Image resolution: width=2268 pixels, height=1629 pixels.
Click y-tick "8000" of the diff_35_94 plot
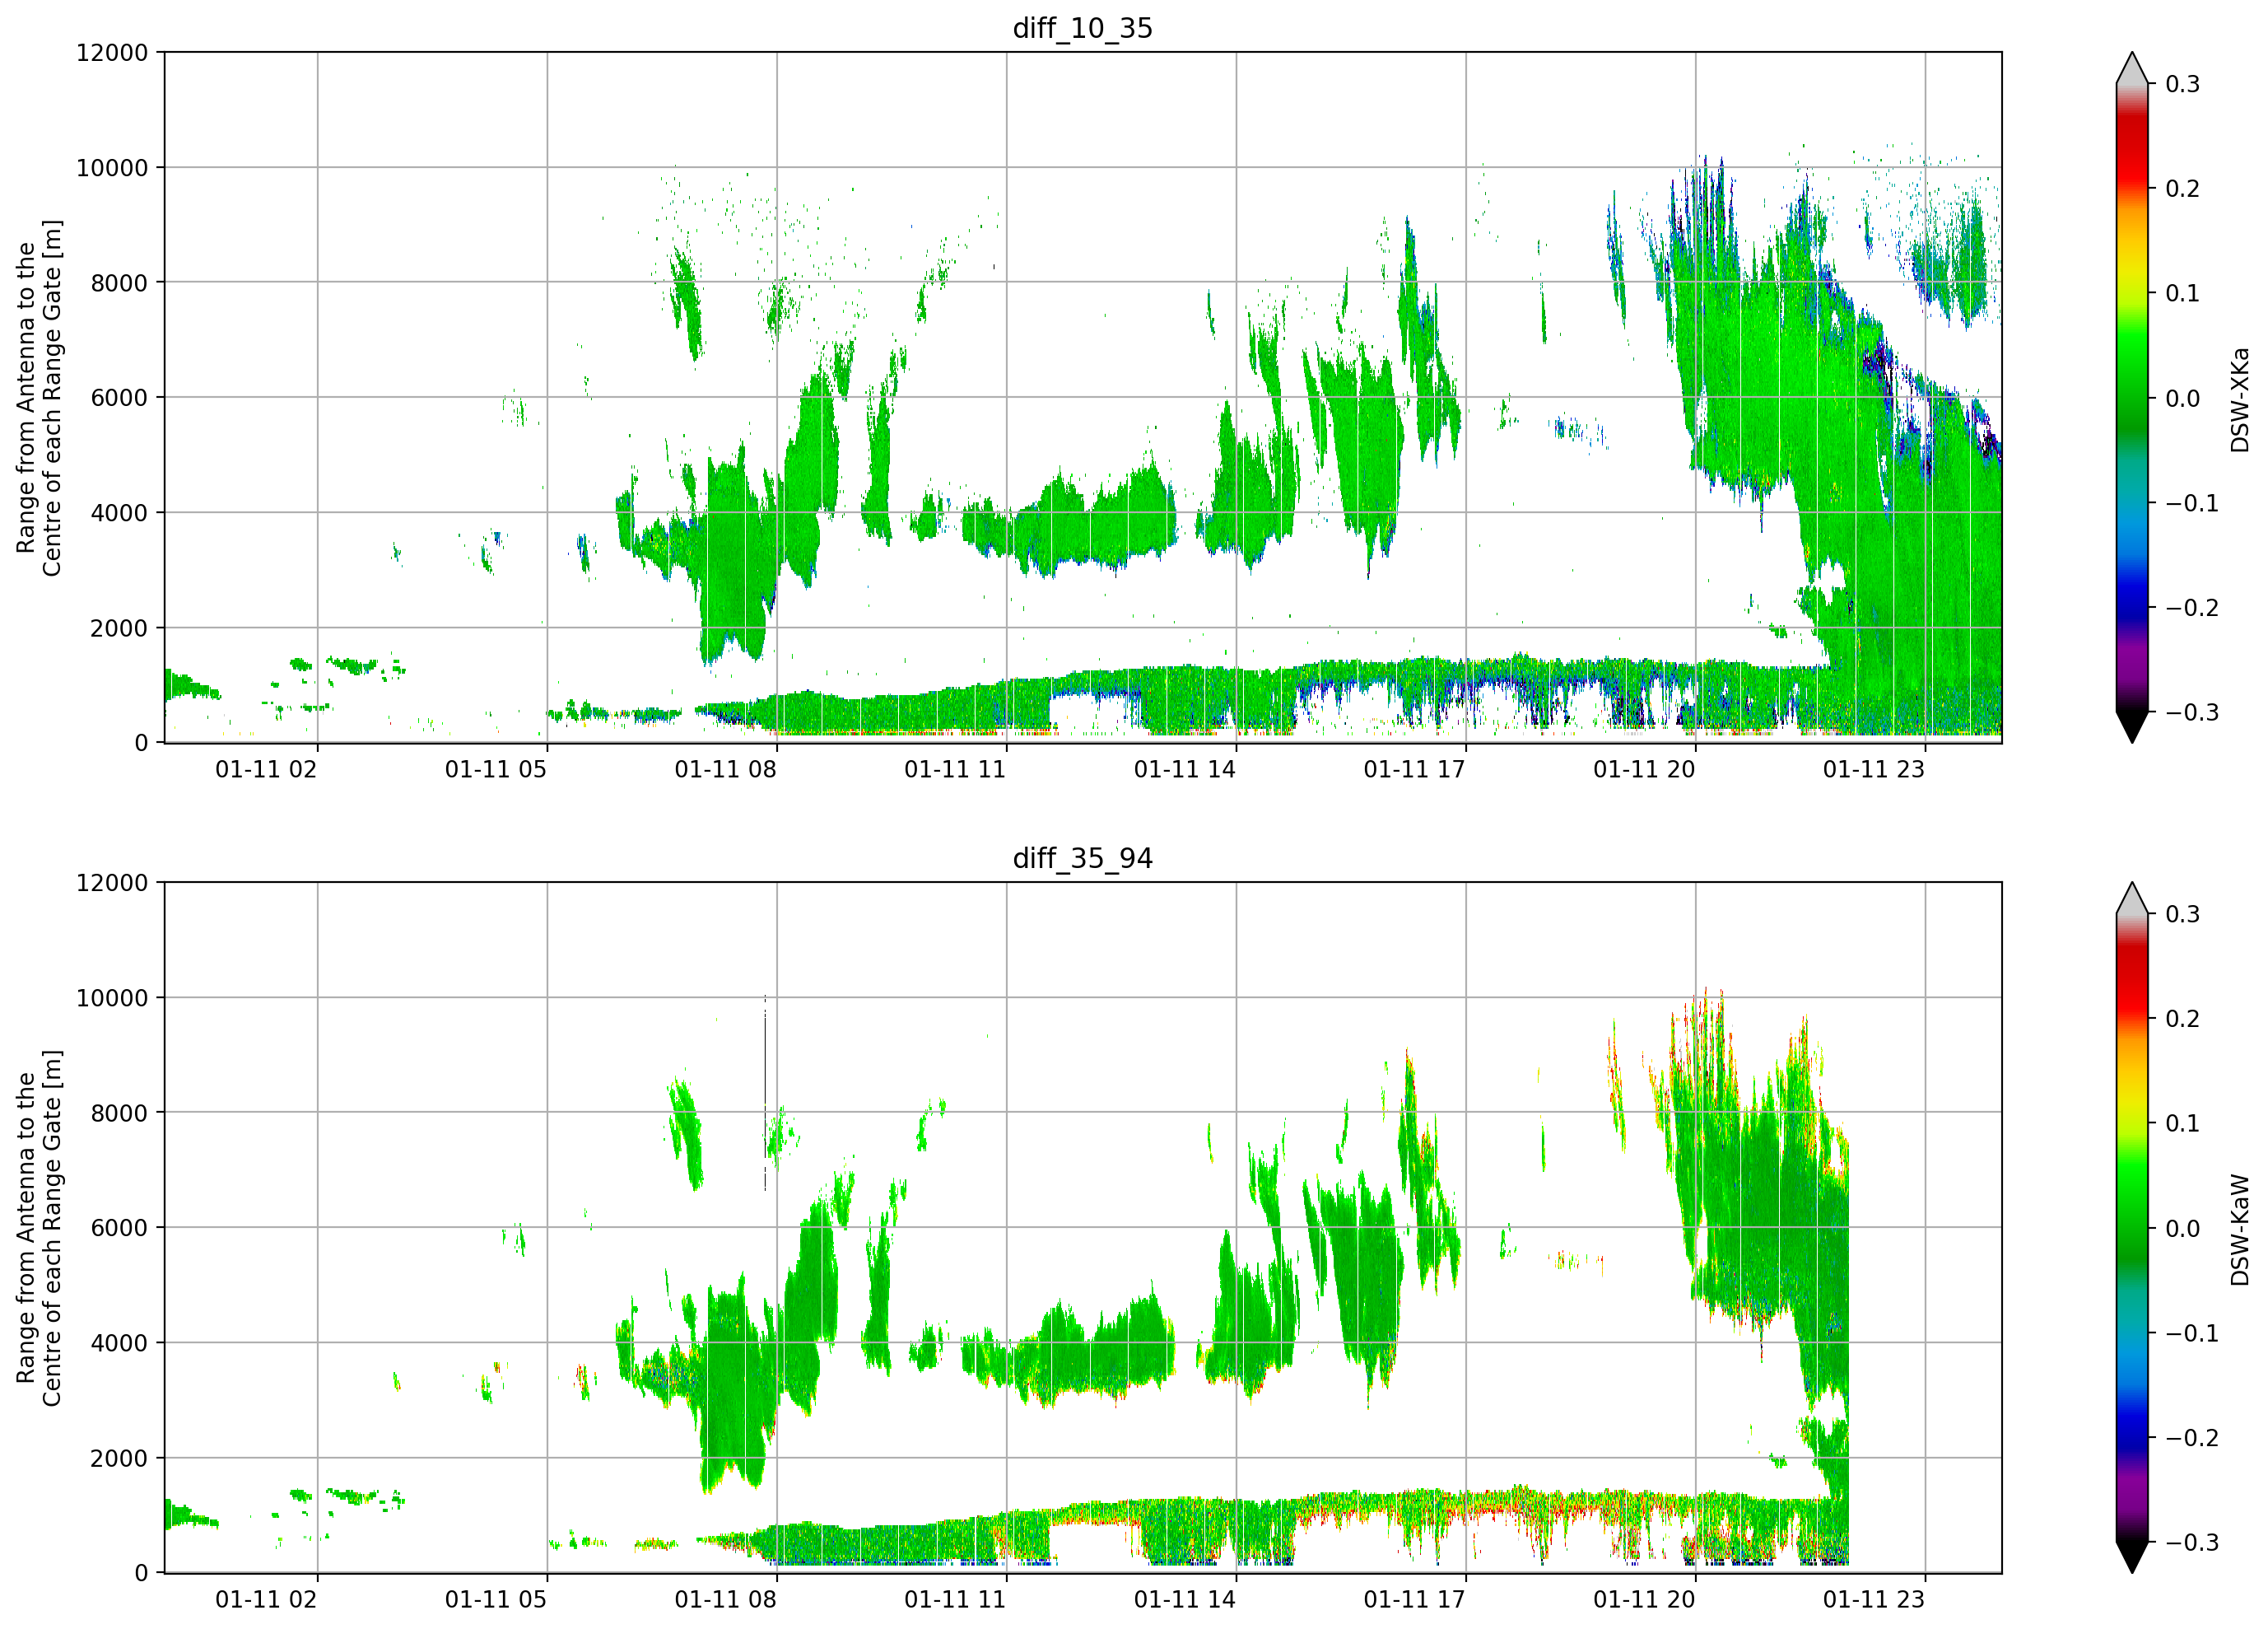pos(119,1113)
